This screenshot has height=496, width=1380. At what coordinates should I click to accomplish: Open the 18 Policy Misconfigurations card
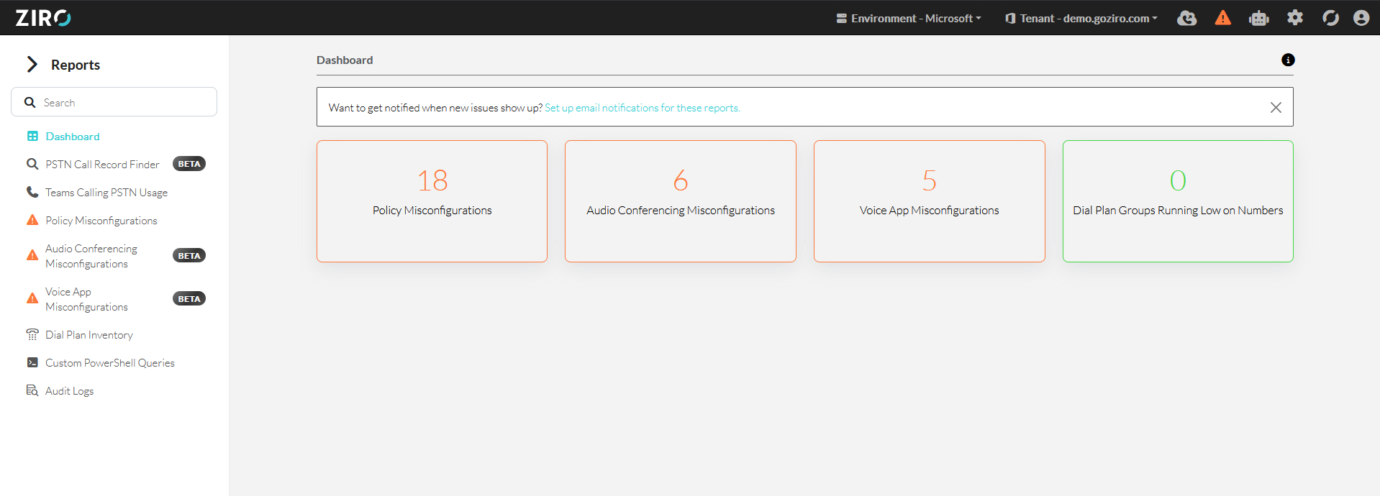point(432,201)
